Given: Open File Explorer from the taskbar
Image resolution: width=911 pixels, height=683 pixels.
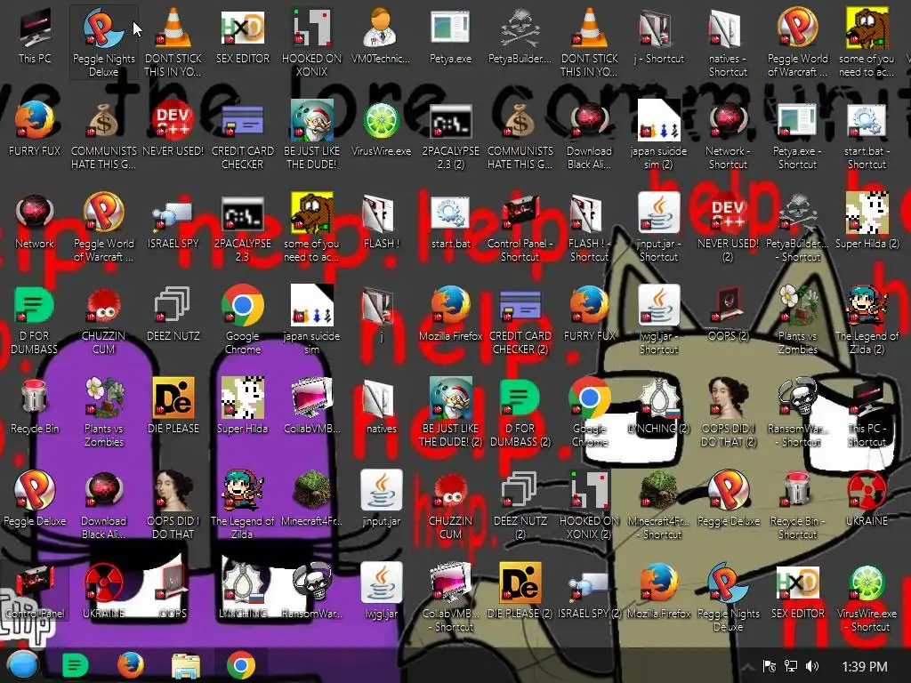Looking at the screenshot, I should (x=185, y=665).
